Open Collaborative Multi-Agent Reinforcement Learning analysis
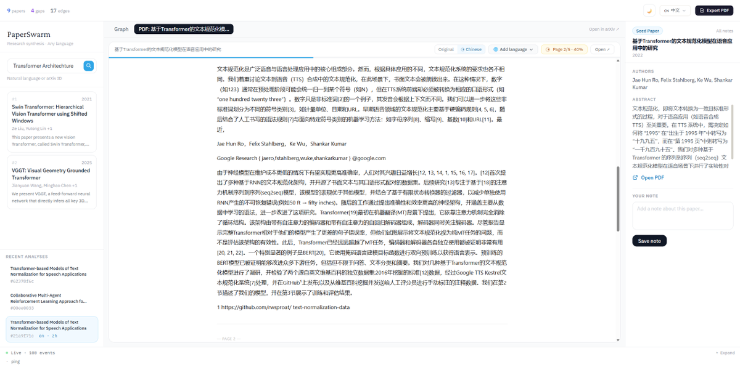 52,301
